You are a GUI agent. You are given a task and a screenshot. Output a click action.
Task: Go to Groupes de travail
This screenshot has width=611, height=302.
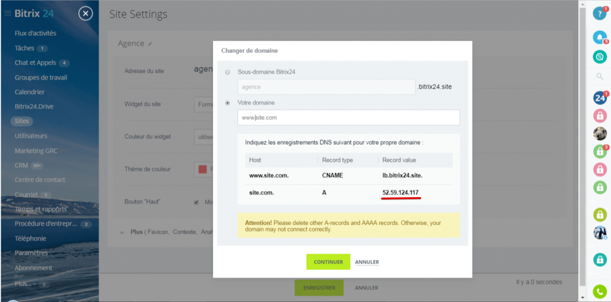41,77
